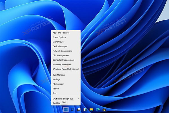The image size is (169, 113).
Task: Open the Widgets panel icon
Action: click(x=85, y=109)
